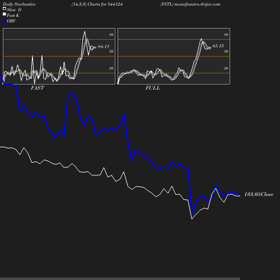Viewport: 280px width, 280px height.
Task: Click the '(VSTL) munafasutra.tbrjar.com' text
Action: click(x=190, y=4)
